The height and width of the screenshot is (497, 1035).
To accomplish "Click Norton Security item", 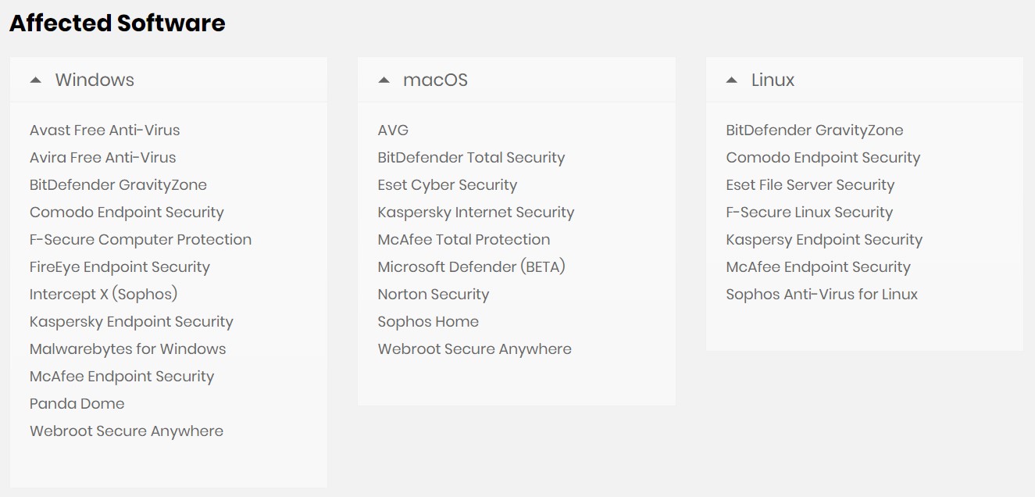I will [434, 295].
